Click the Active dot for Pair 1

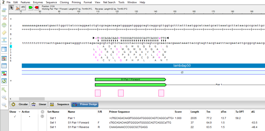pyautogui.click(x=29, y=117)
